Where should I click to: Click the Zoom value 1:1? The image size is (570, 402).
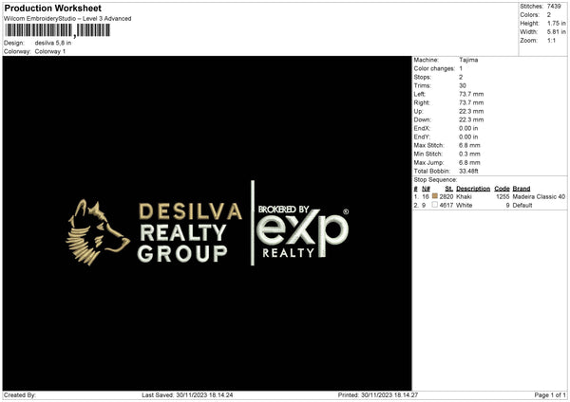point(551,40)
